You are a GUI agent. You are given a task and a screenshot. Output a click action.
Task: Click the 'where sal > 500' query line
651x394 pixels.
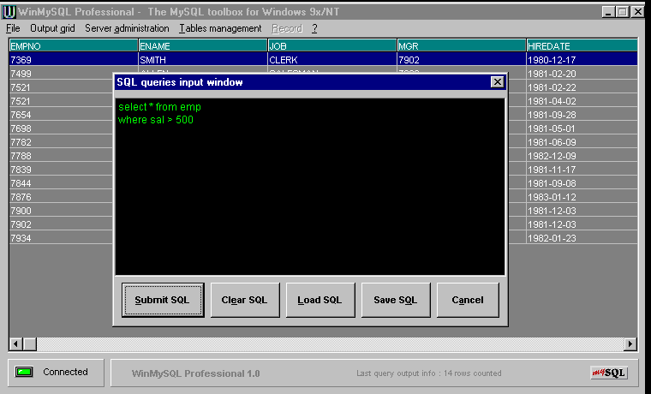[x=156, y=120]
